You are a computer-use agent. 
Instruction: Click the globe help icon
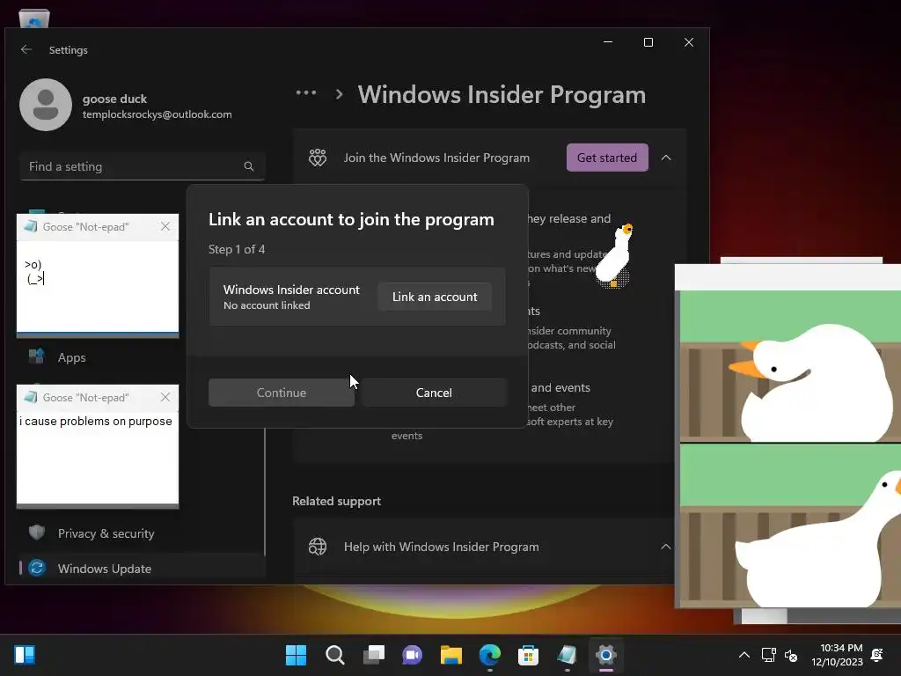pyautogui.click(x=317, y=547)
